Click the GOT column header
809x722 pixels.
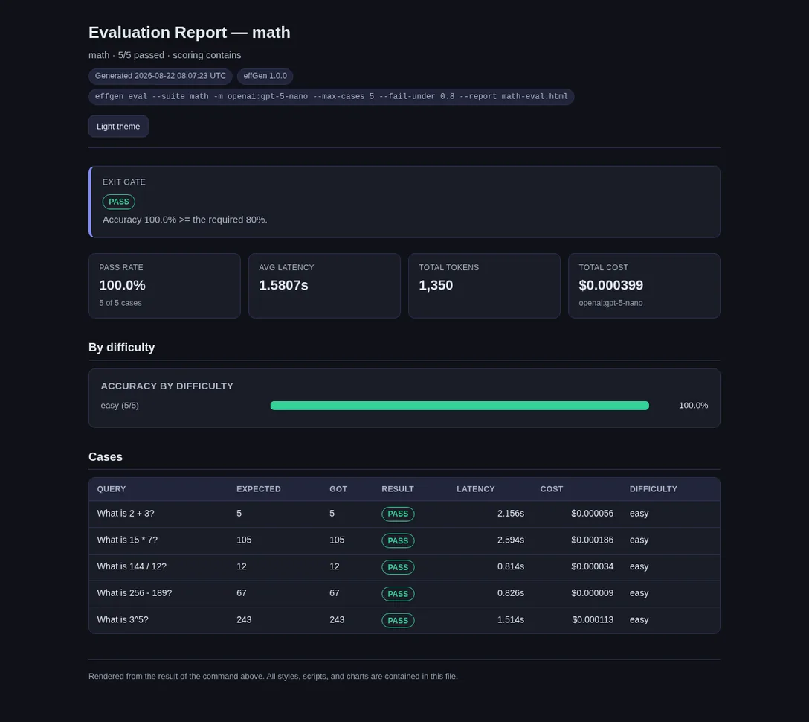[338, 488]
